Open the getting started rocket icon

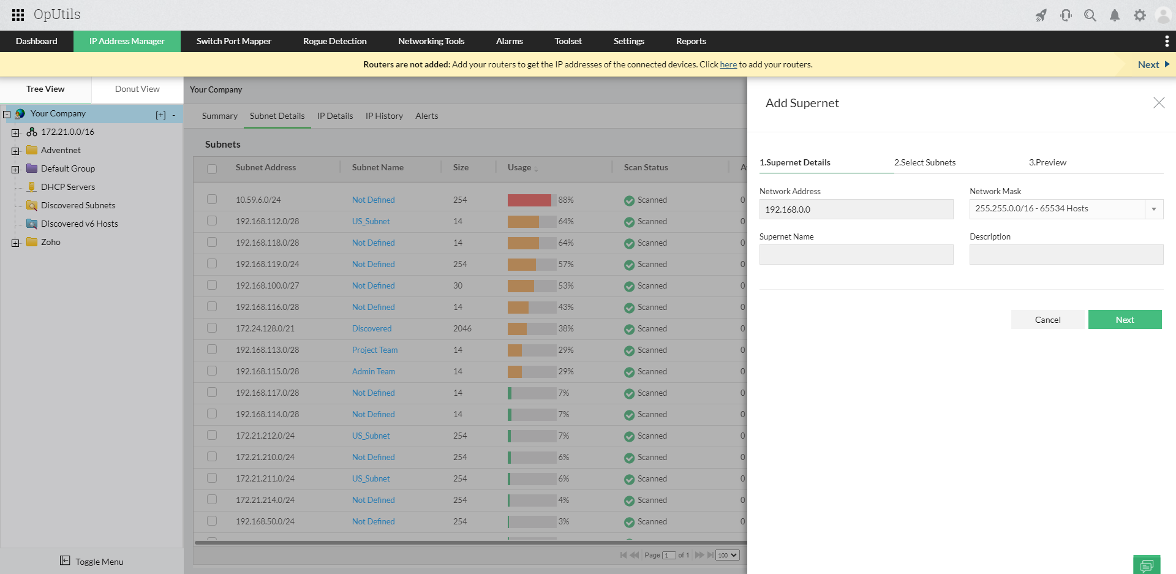pyautogui.click(x=1041, y=15)
